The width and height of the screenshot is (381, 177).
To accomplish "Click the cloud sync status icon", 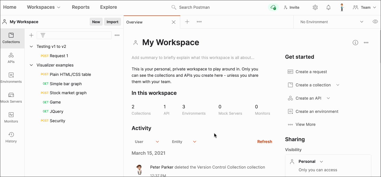I will coord(273,8).
